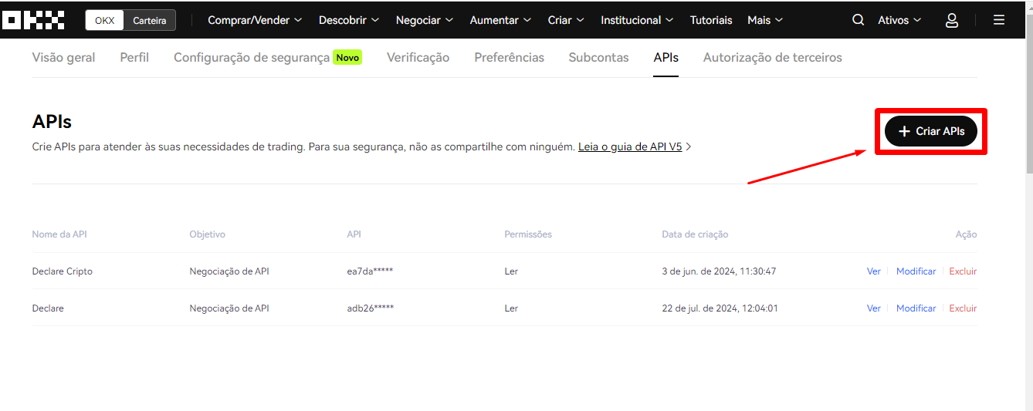Screen dimensions: 1033x411
Task: Expand the Ativos dropdown
Action: click(899, 20)
